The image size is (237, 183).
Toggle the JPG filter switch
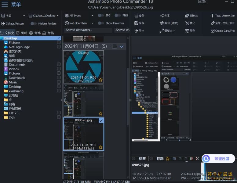click(x=101, y=15)
